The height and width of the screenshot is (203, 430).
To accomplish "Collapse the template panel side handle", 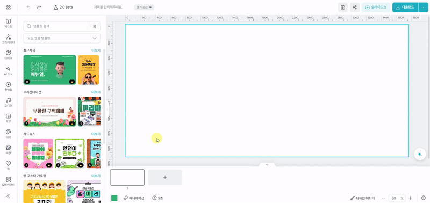I will pyautogui.click(x=107, y=109).
